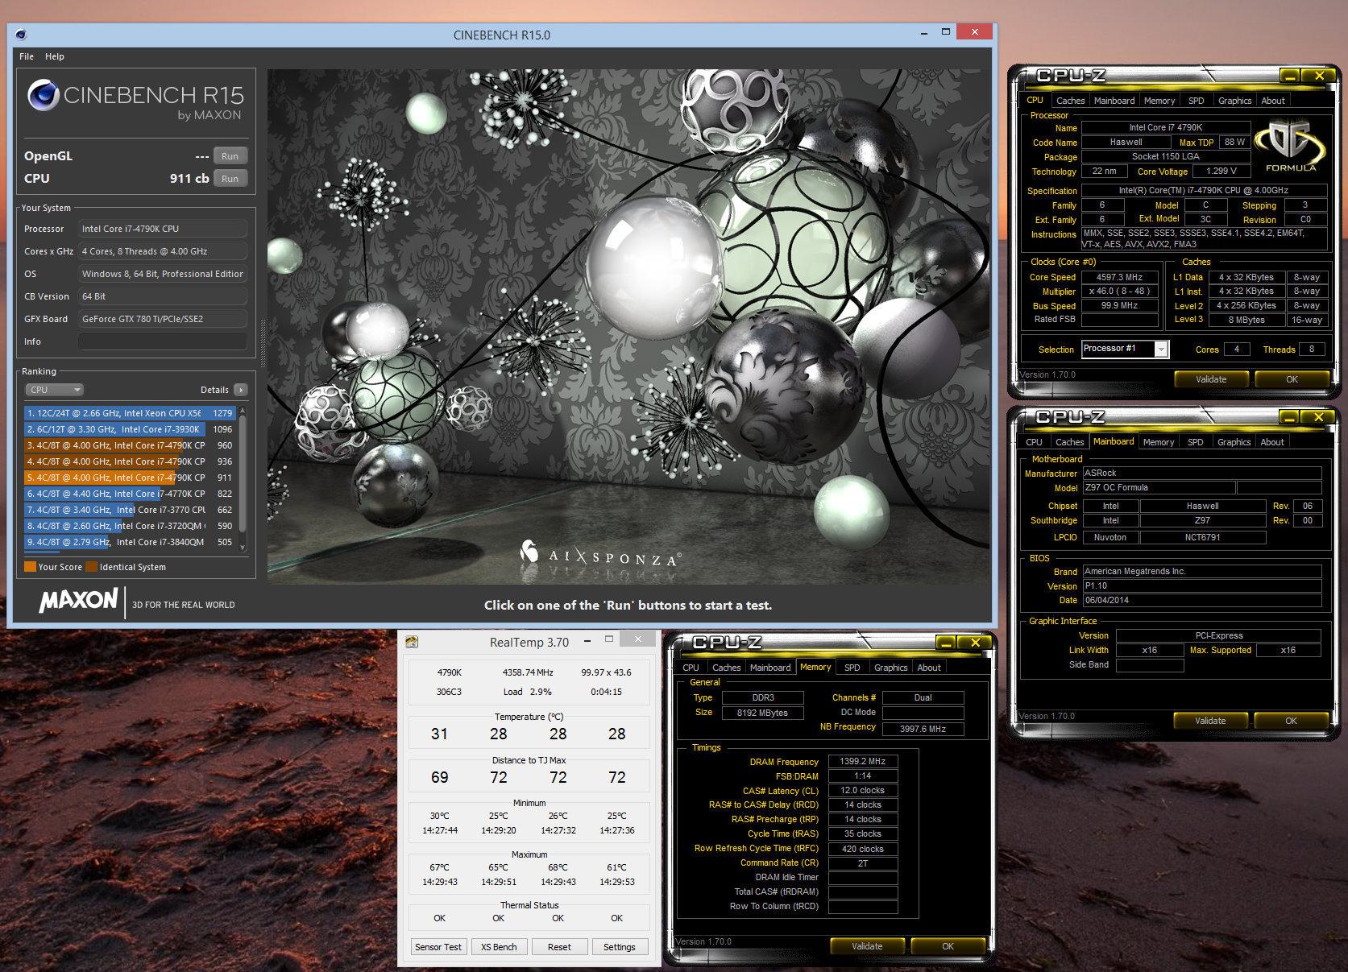The height and width of the screenshot is (972, 1348).
Task: Click the Formula logo in the CPU-Z CPU window
Action: pyautogui.click(x=1290, y=146)
